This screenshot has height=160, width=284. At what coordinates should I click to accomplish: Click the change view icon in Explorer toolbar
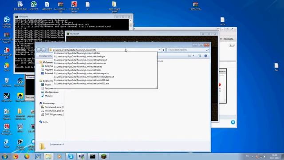coord(189,56)
